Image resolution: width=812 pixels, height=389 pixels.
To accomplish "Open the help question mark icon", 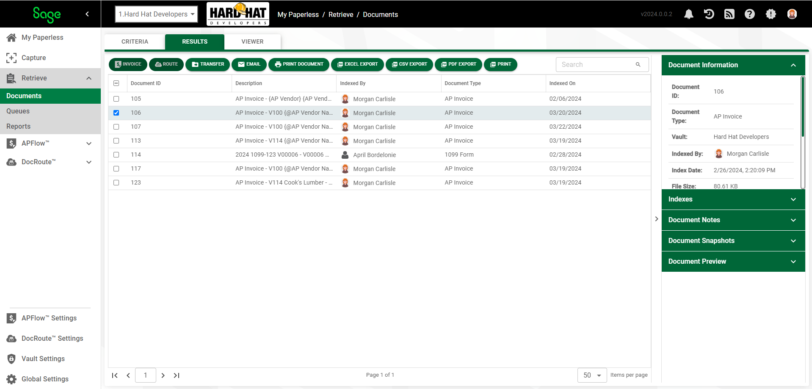I will tap(750, 14).
